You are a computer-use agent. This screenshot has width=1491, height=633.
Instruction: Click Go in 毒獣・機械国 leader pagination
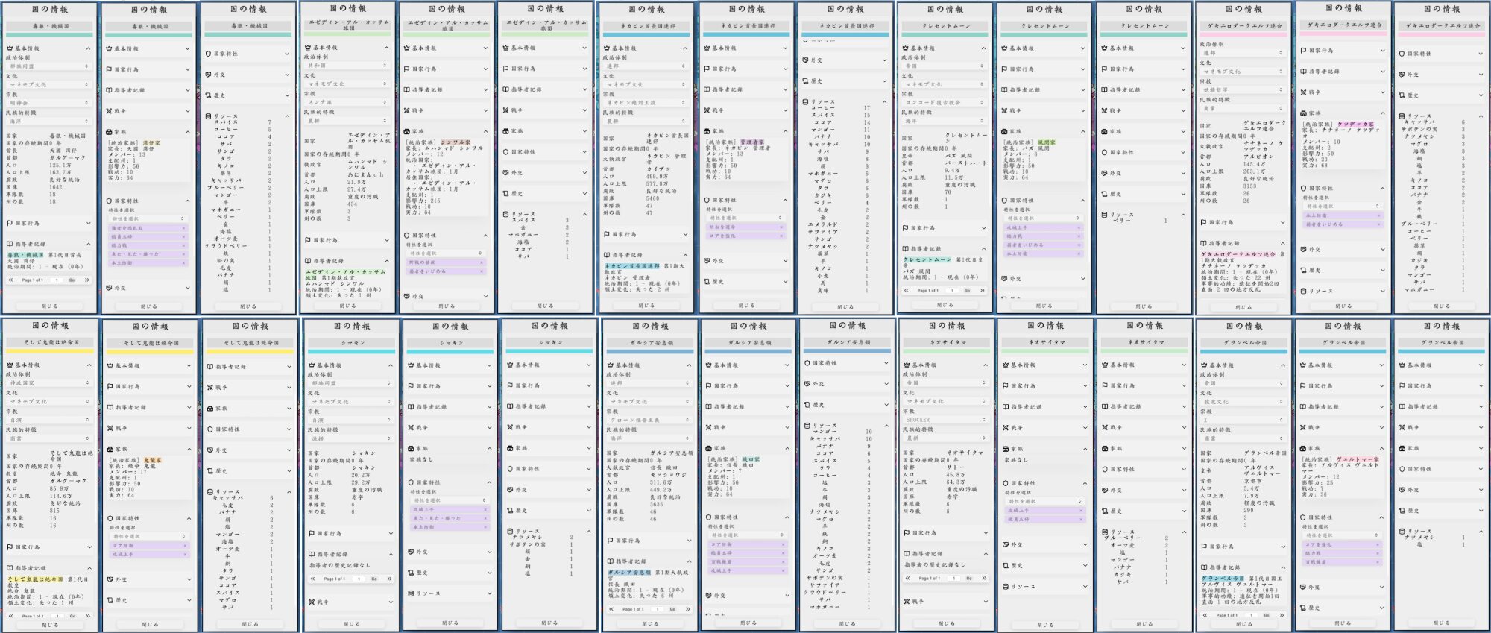pyautogui.click(x=72, y=280)
